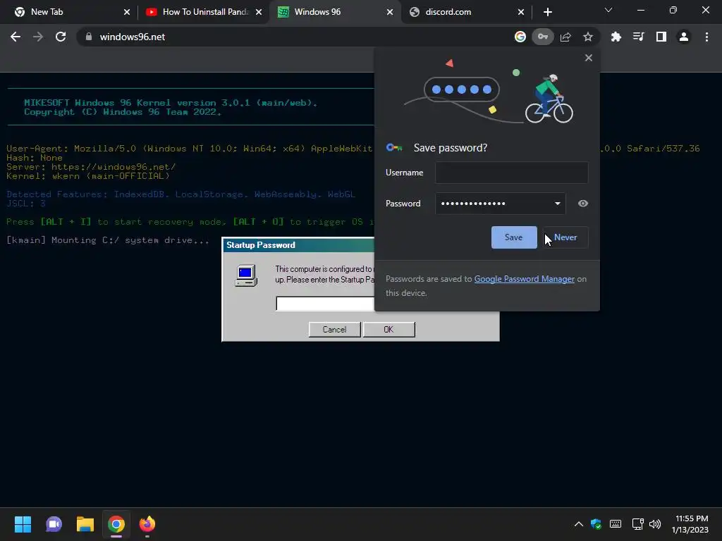Close the How To Uninstall Panda tab

click(259, 12)
